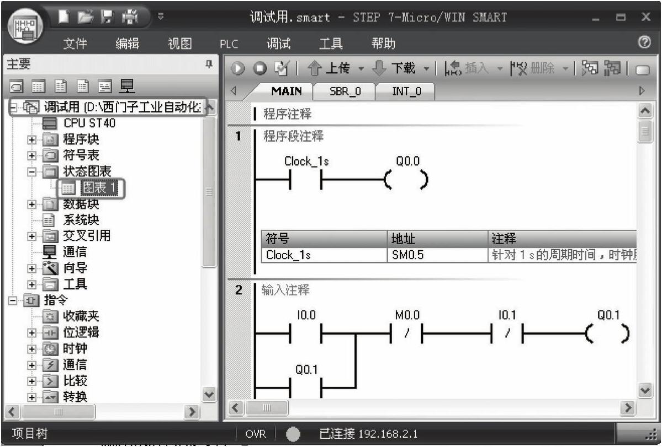Click the 插入 insert button
662x447 pixels.
point(468,68)
